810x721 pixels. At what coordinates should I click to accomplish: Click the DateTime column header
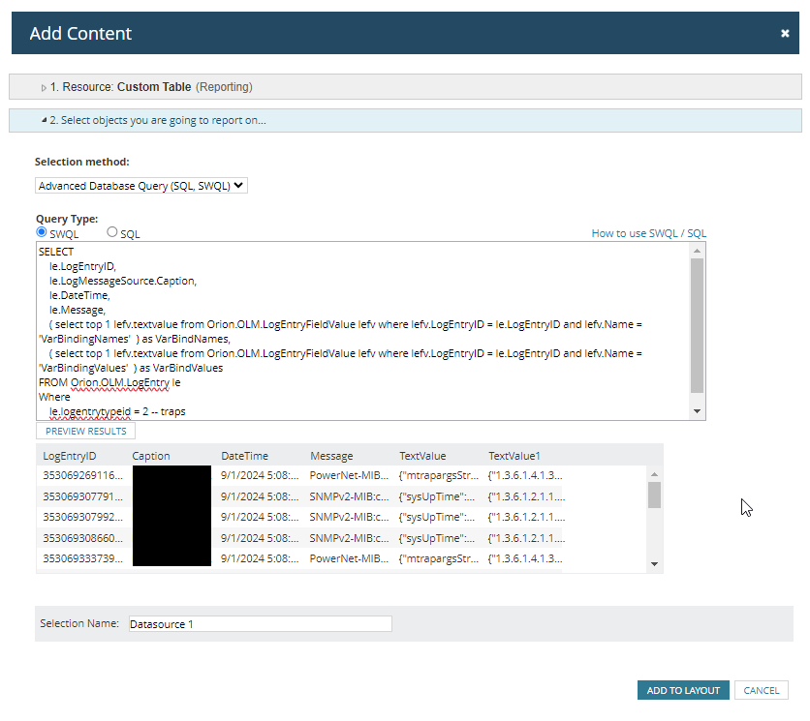[x=244, y=456]
